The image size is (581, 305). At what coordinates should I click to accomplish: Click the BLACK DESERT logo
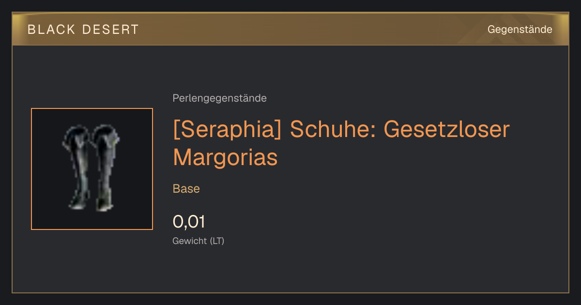tap(83, 30)
